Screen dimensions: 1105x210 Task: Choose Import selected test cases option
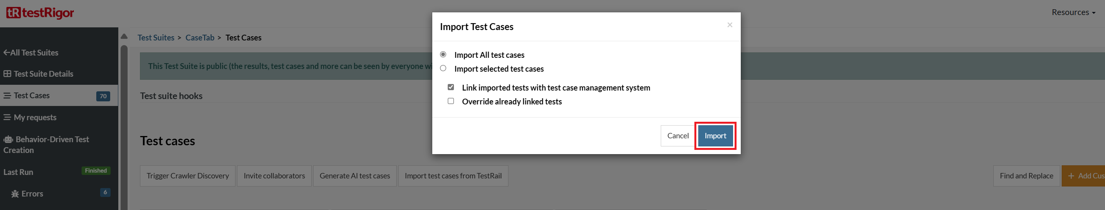point(443,69)
